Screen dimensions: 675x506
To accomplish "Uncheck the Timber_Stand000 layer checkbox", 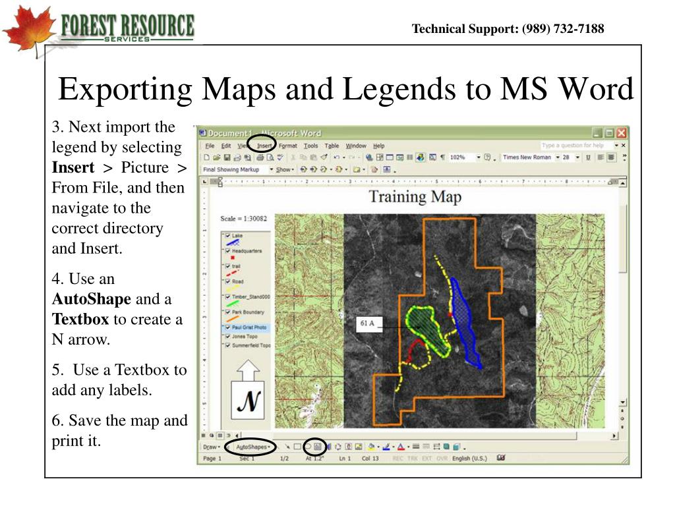I will 228,296.
